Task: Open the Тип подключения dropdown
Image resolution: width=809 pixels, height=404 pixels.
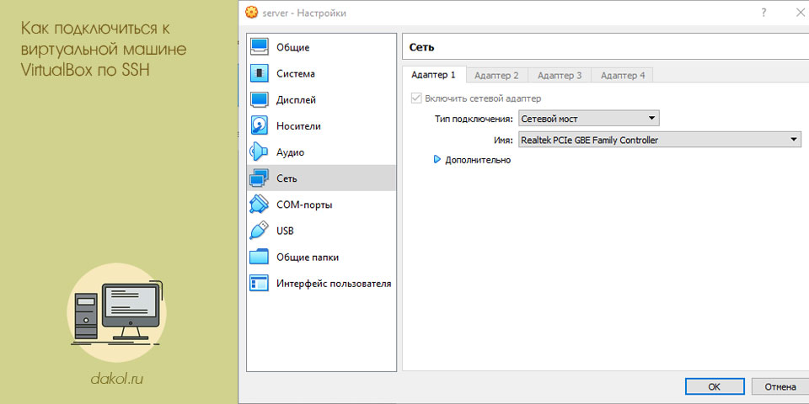Action: (x=589, y=119)
